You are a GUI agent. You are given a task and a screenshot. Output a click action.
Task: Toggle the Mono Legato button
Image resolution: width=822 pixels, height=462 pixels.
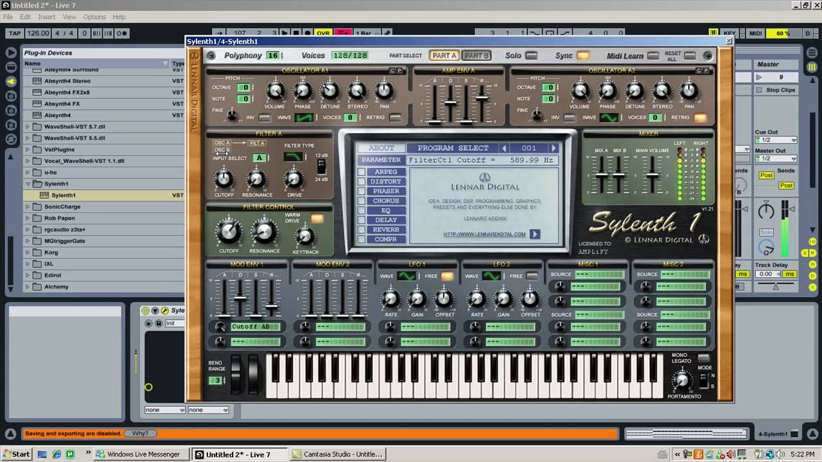[704, 357]
